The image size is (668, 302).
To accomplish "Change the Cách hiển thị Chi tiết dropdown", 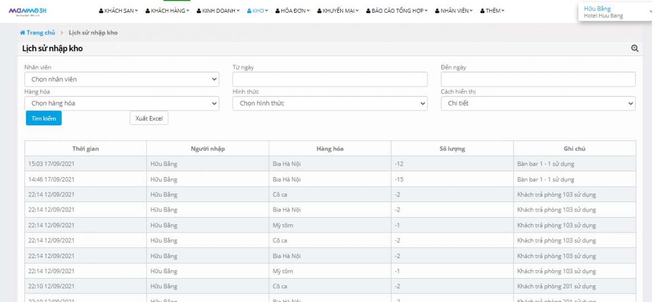I will click(538, 103).
